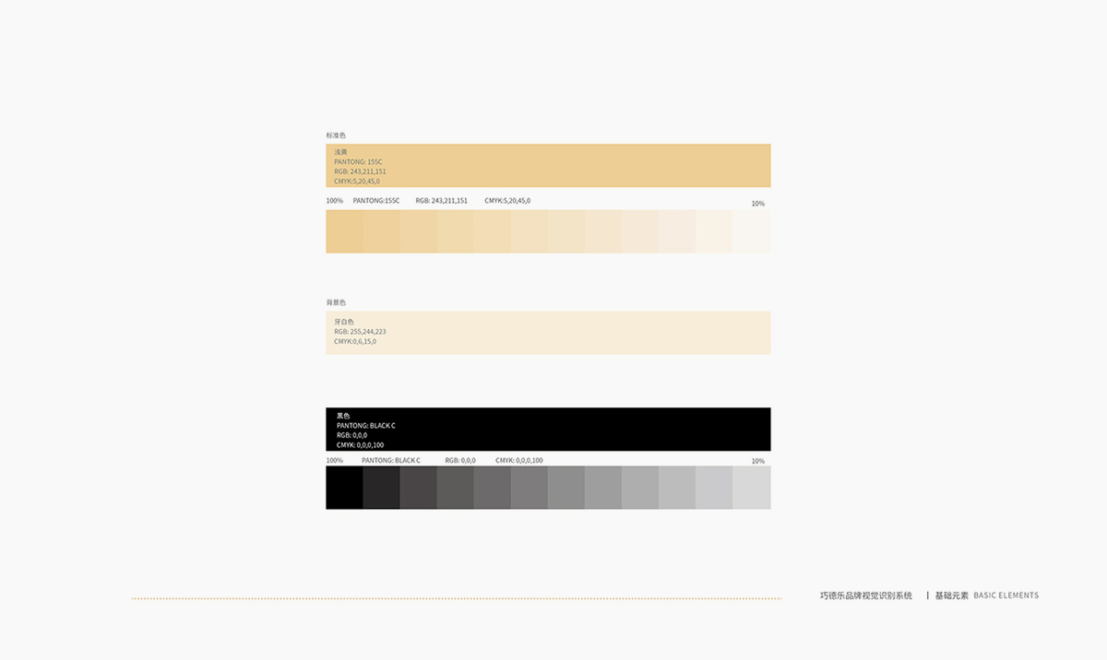Select the lightest 10% gray swatch
1107x660 pixels.
pos(752,488)
